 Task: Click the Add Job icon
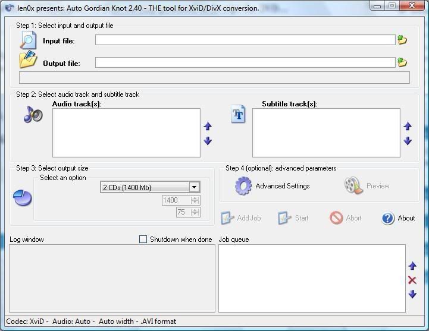[x=227, y=218]
